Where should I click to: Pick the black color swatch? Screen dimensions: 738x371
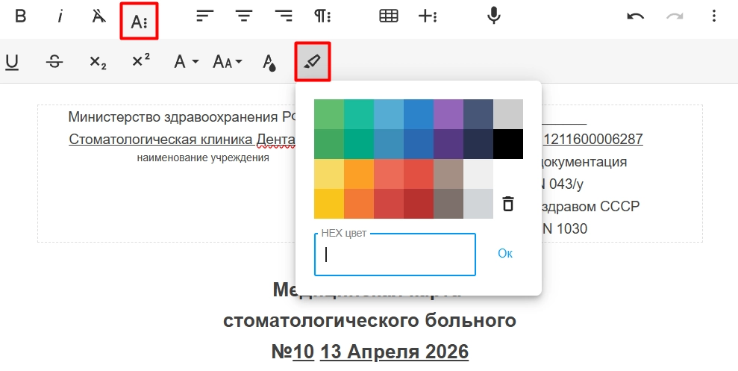(x=508, y=144)
